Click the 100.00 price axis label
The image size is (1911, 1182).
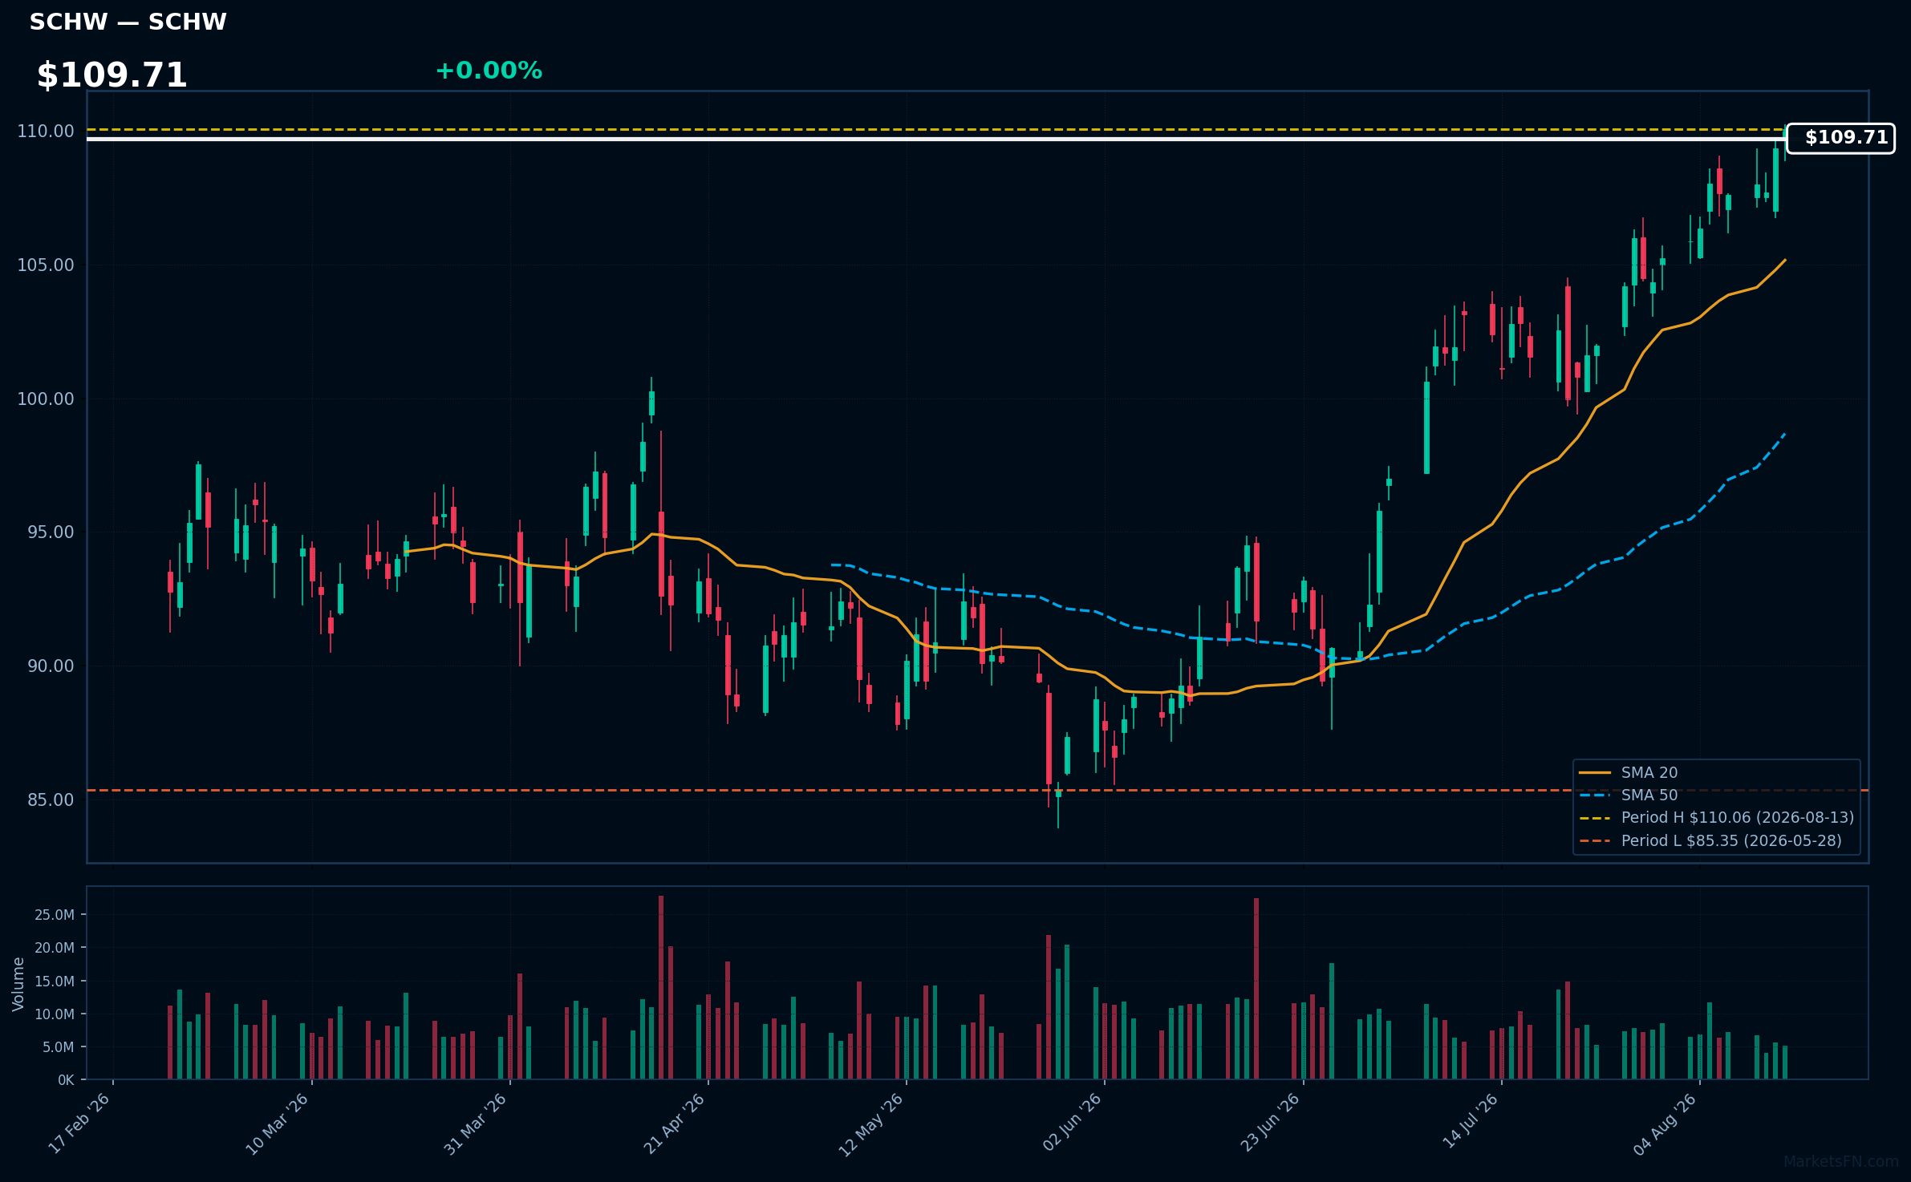coord(46,399)
